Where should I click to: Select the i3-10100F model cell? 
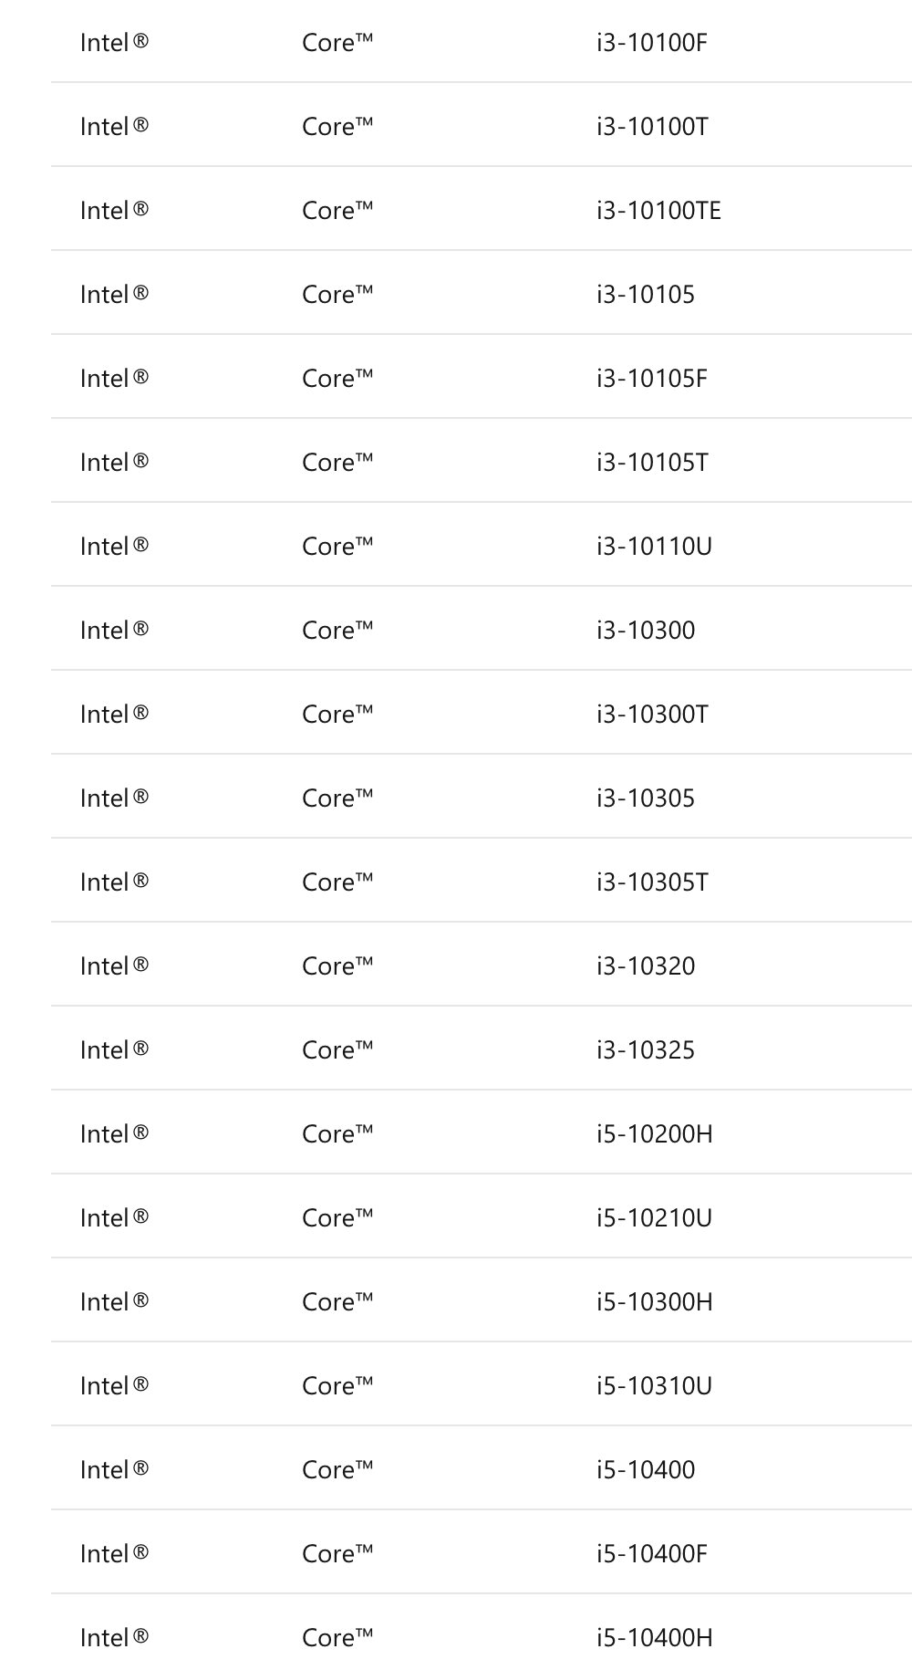(x=652, y=43)
